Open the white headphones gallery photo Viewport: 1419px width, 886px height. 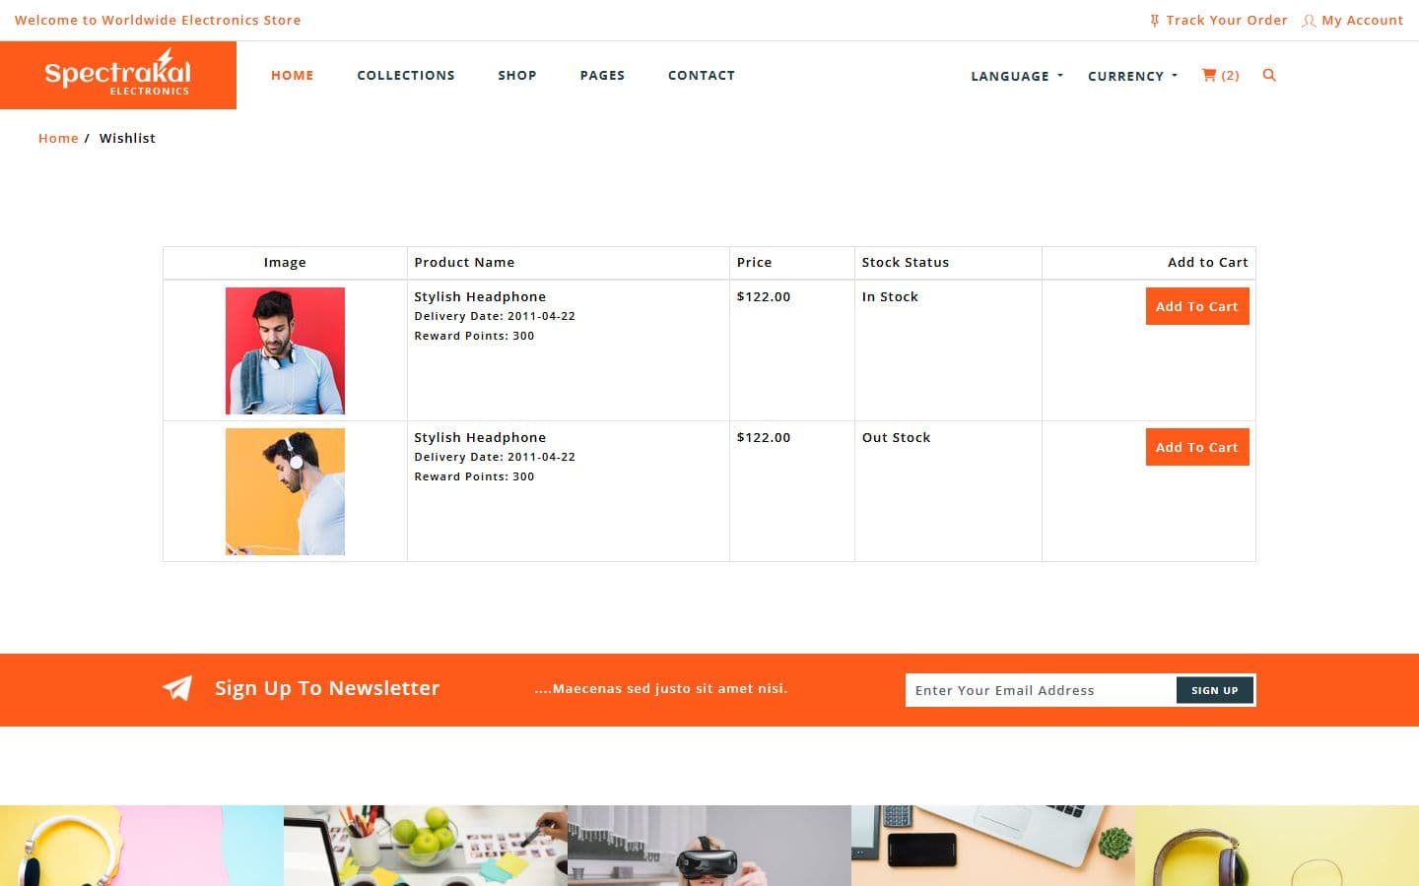[142, 846]
